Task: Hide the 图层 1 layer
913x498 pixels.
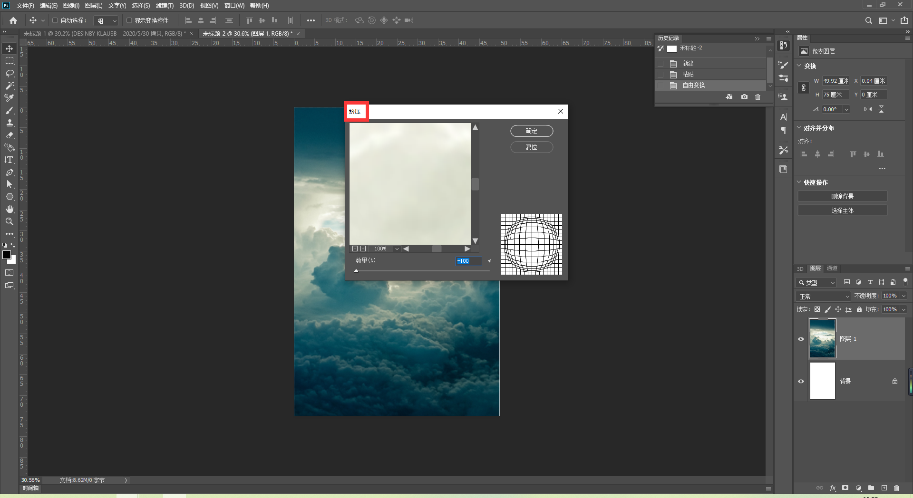Action: pos(801,339)
